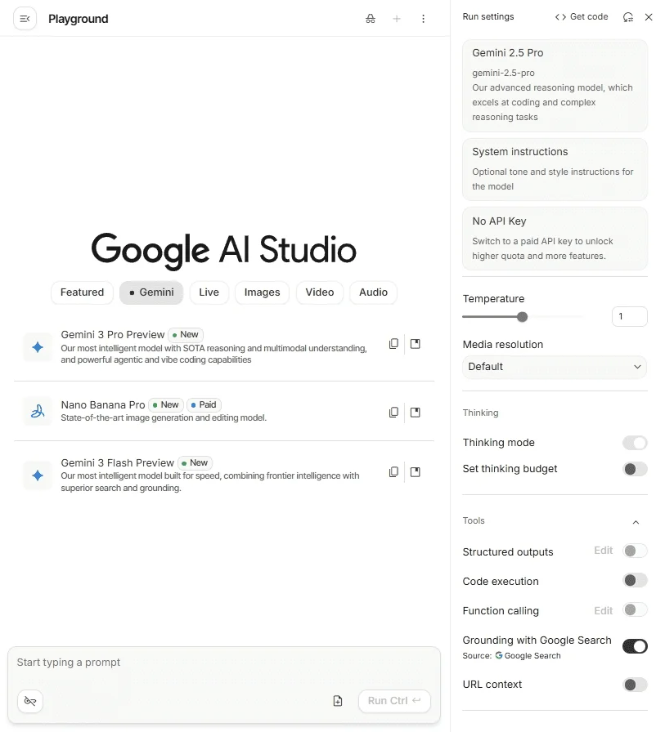The image size is (656, 732).
Task: Enable URL context toggle
Action: (x=635, y=685)
